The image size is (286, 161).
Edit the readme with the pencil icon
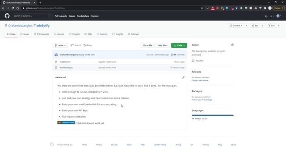coord(183,77)
